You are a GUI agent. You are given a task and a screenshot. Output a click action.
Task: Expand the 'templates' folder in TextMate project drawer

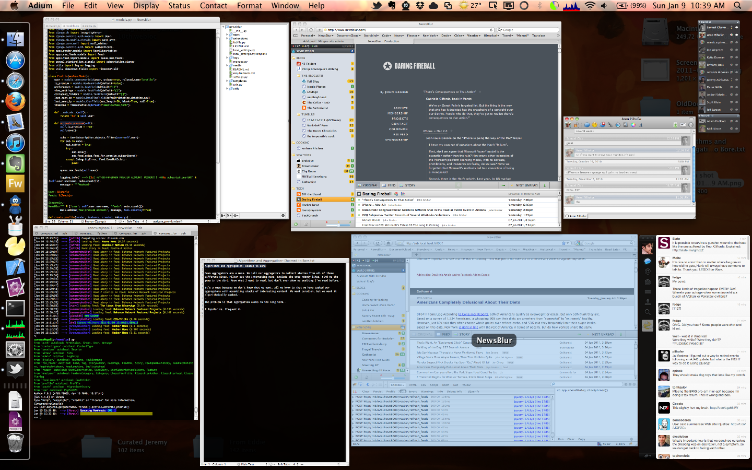tap(227, 81)
